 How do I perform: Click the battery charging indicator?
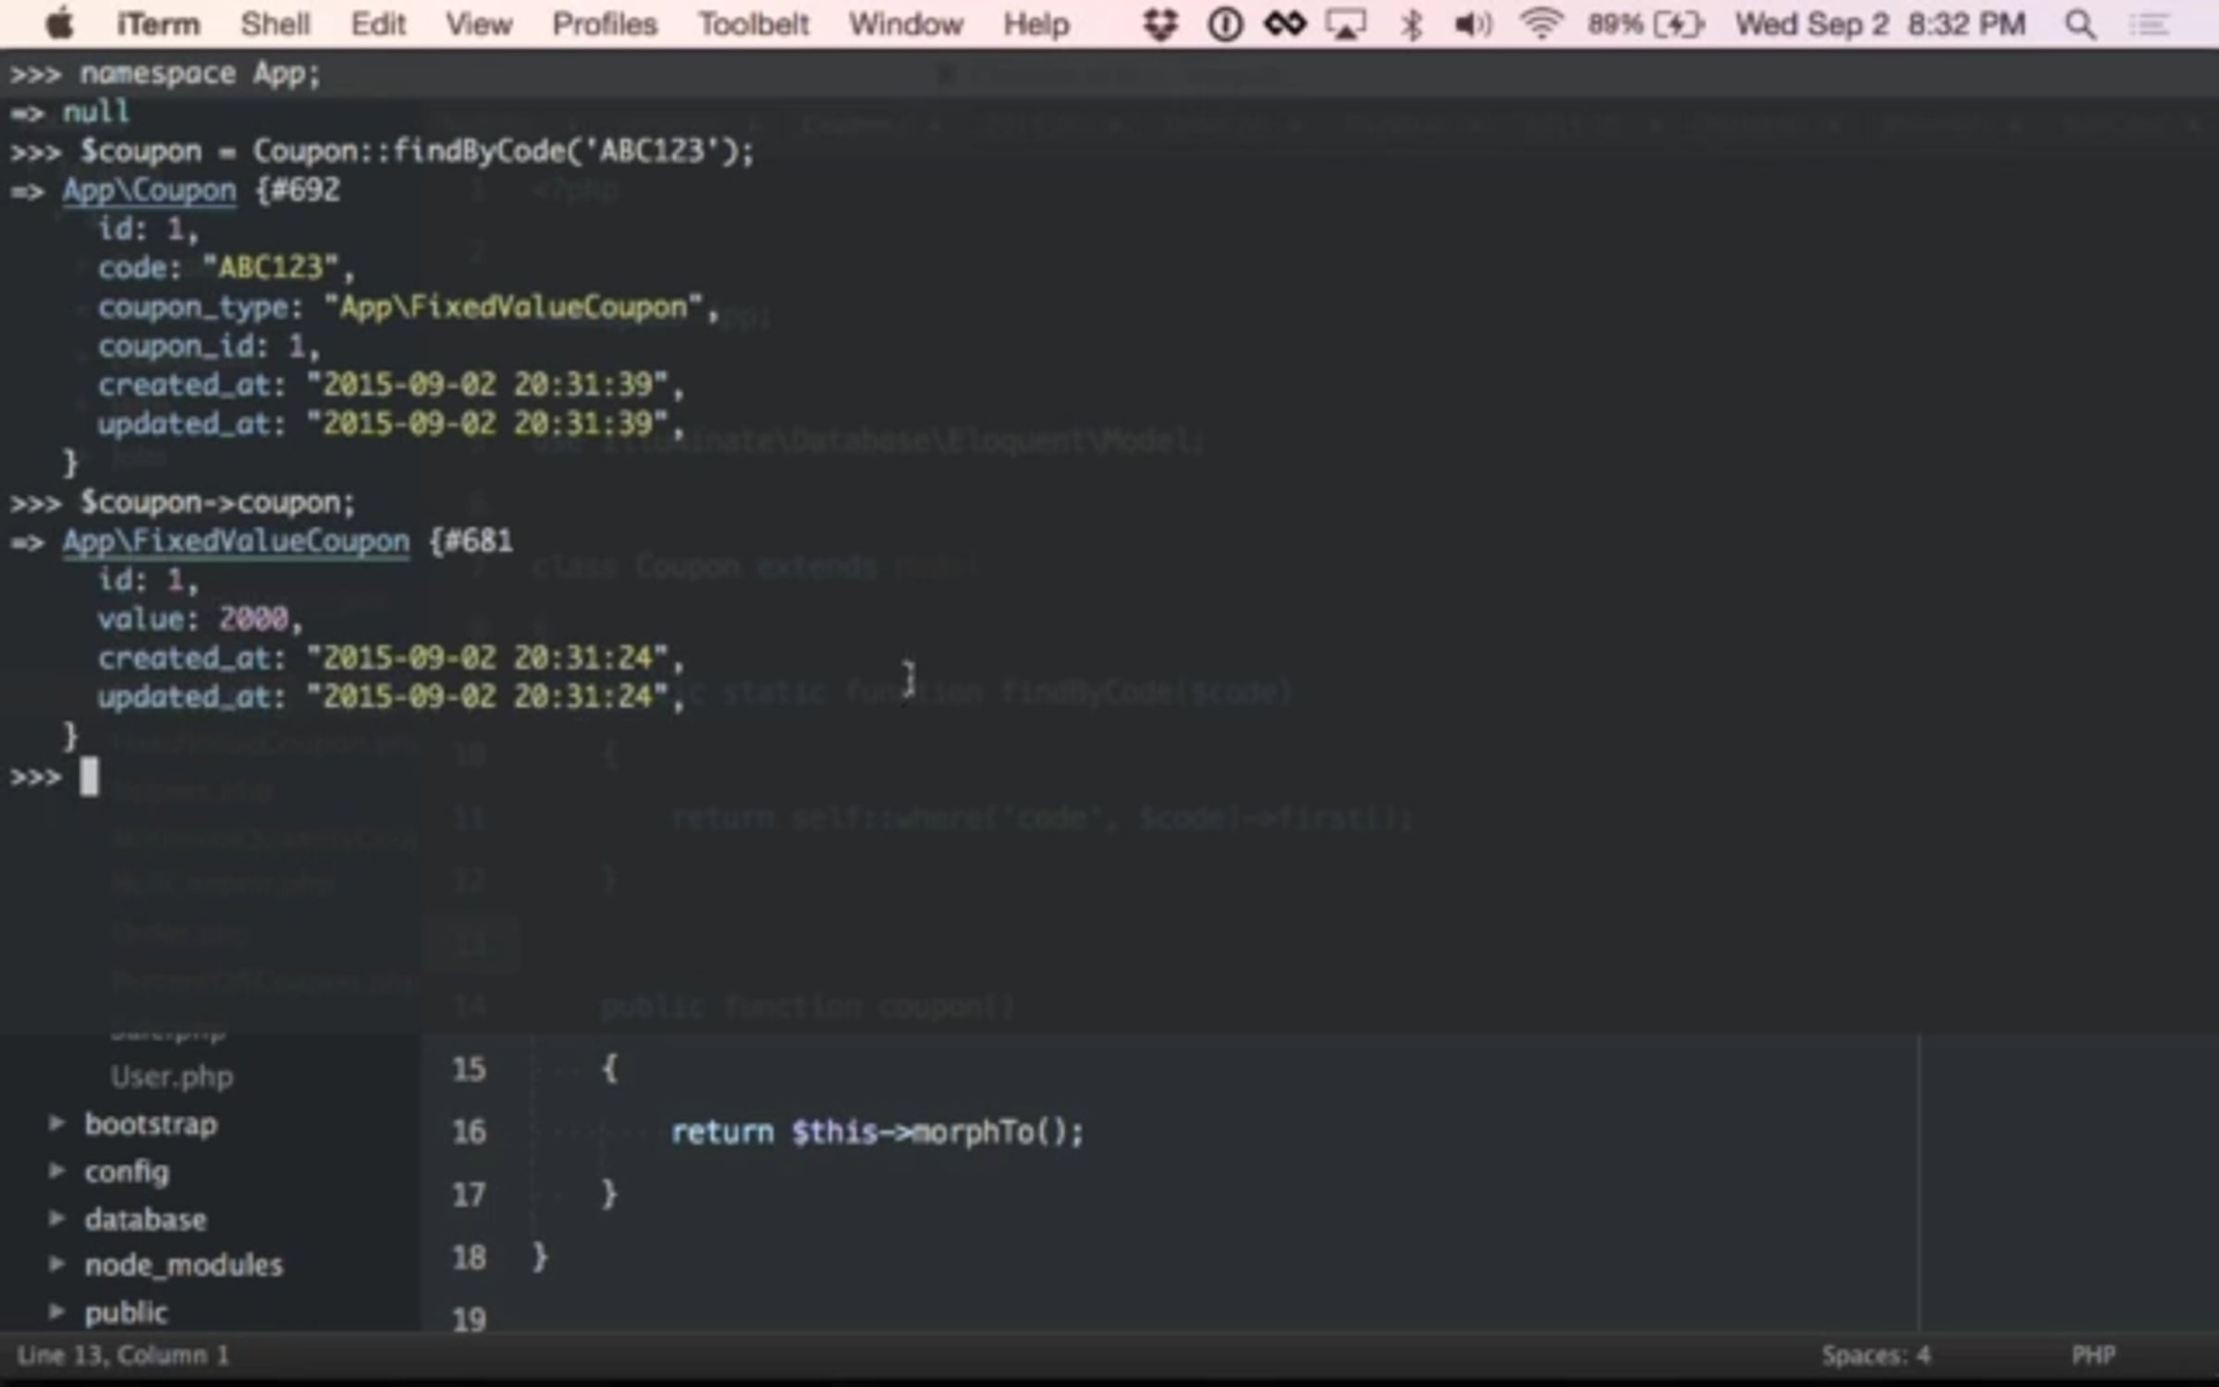pos(1678,24)
